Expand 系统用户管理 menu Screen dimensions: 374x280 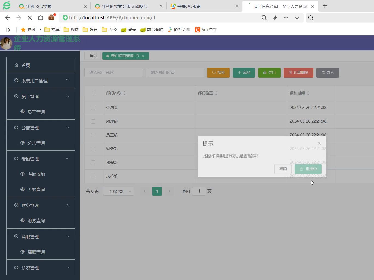pos(41,80)
